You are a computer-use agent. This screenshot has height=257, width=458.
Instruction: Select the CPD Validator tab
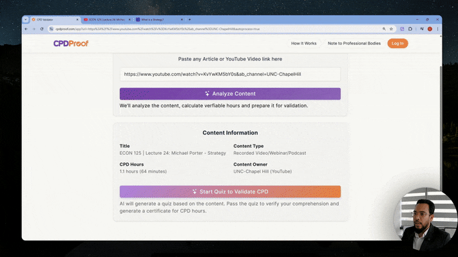[x=53, y=20]
